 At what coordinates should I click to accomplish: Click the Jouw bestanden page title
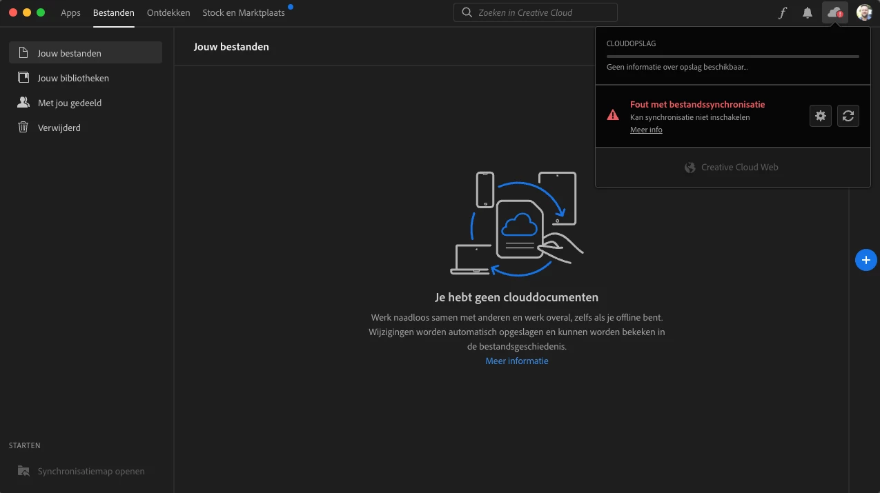(x=231, y=47)
